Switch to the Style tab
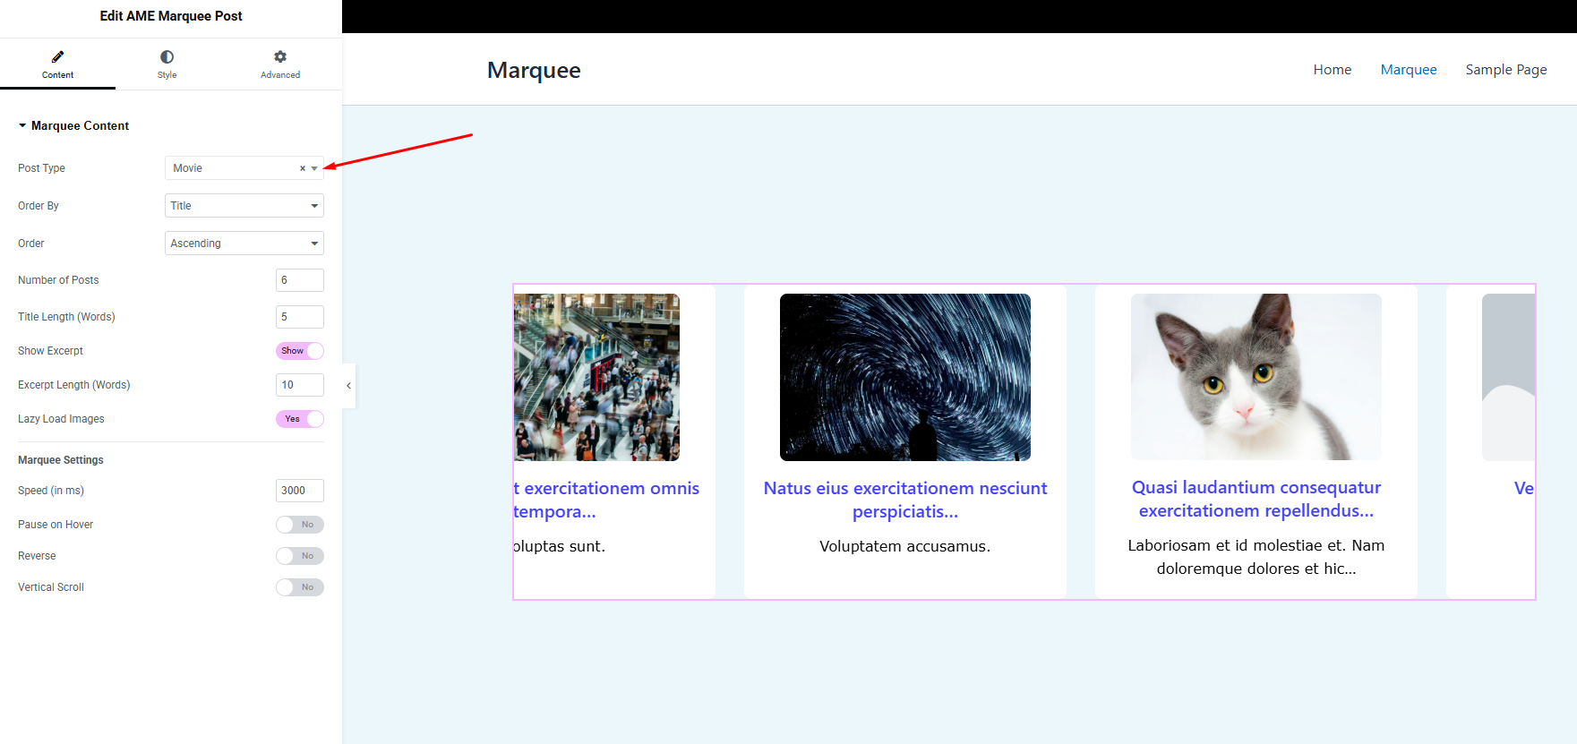 pyautogui.click(x=167, y=64)
